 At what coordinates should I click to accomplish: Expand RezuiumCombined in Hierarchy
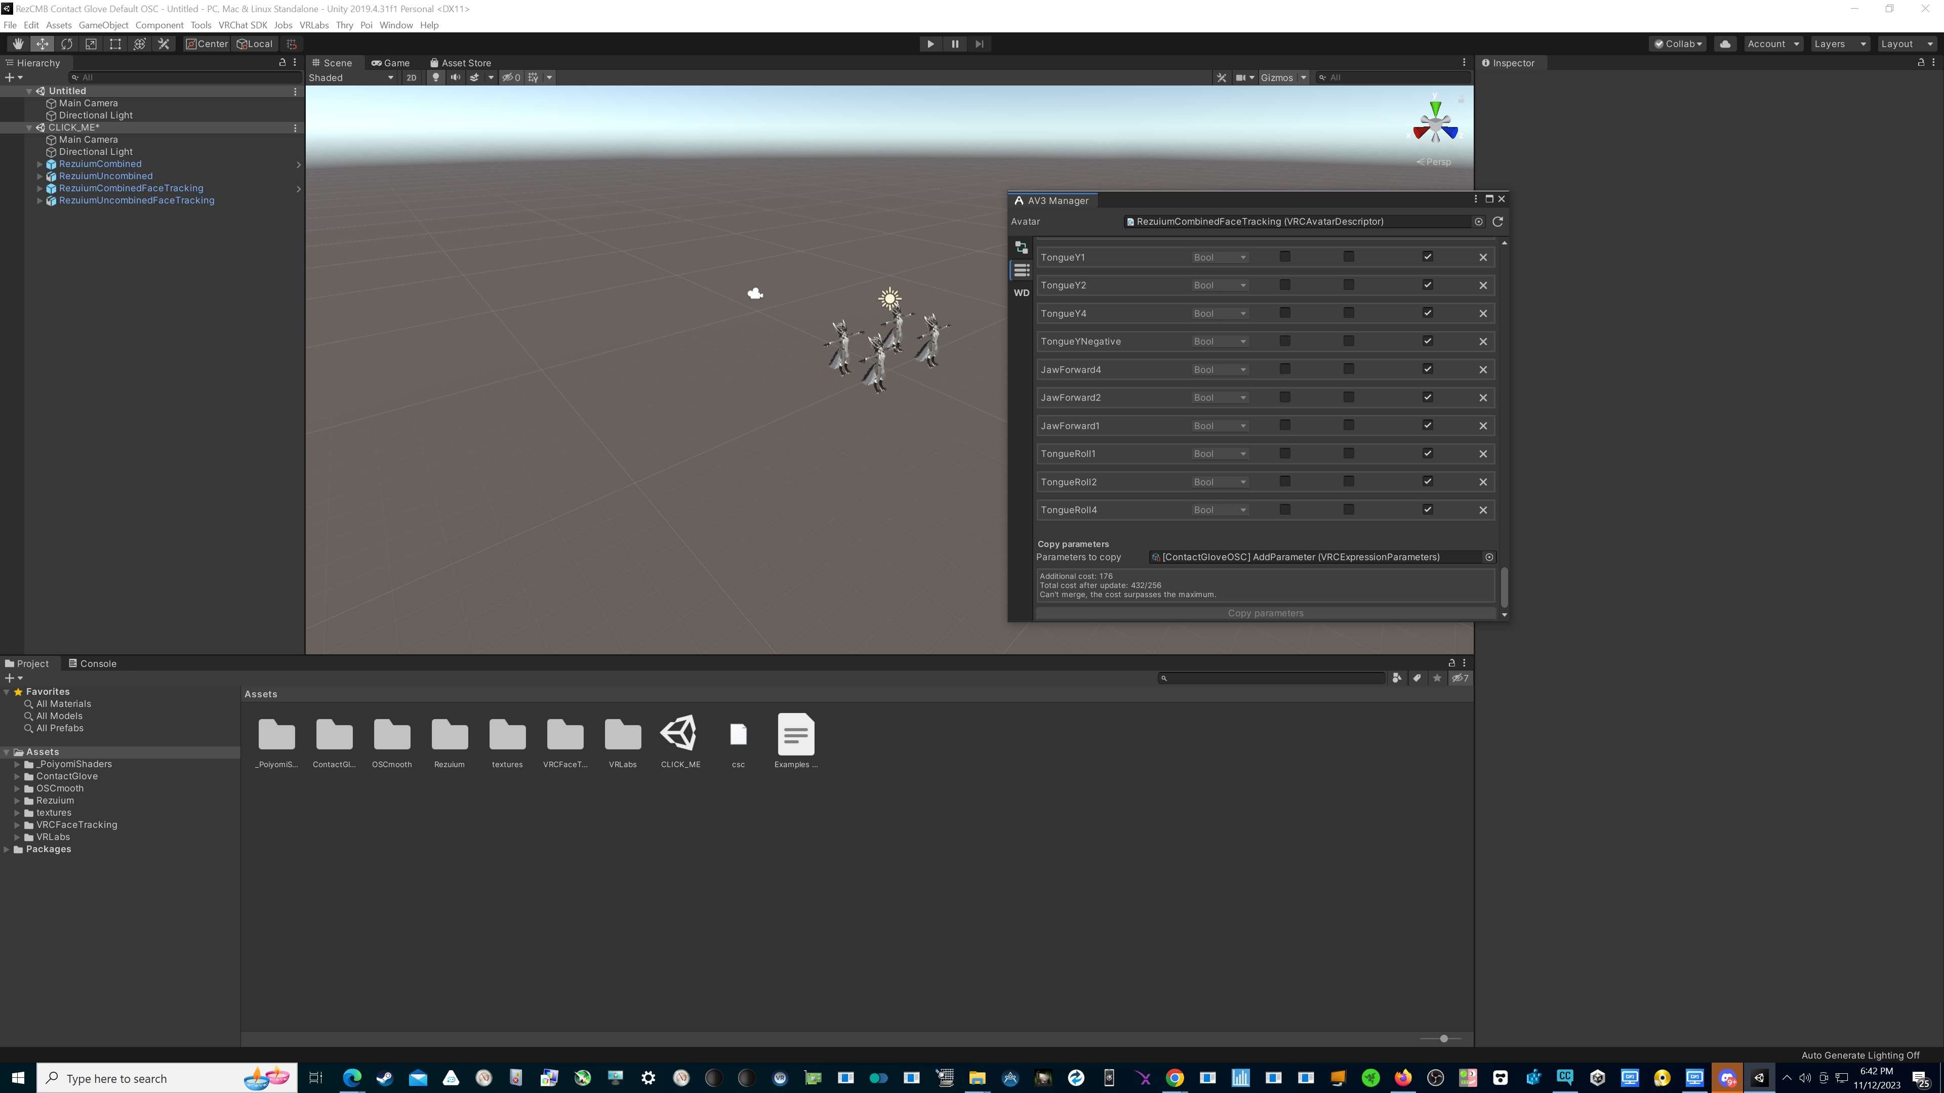(x=40, y=163)
